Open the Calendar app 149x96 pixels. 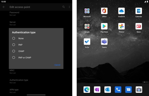click(139, 11)
